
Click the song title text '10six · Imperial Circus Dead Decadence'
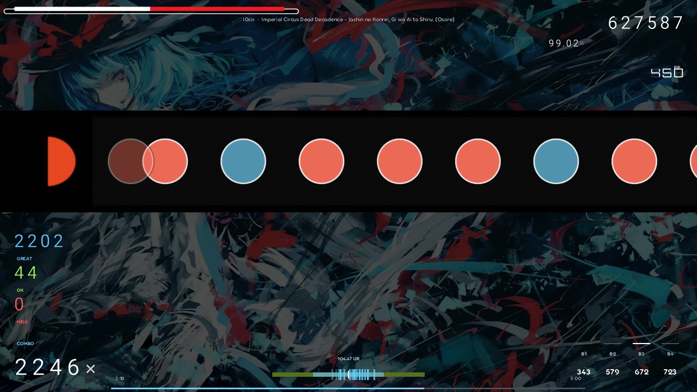(x=294, y=20)
